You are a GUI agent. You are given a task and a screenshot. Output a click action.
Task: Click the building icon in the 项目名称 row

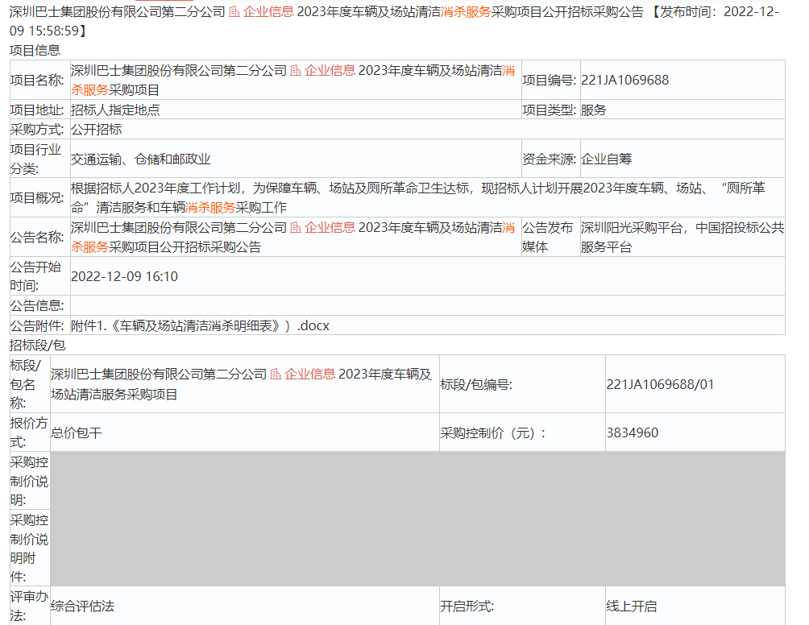(296, 70)
